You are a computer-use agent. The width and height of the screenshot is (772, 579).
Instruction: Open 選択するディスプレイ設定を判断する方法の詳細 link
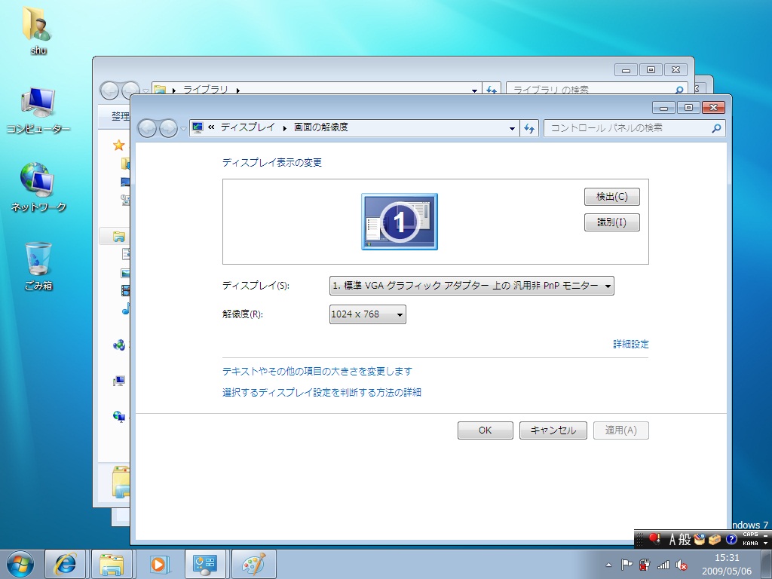tap(321, 392)
